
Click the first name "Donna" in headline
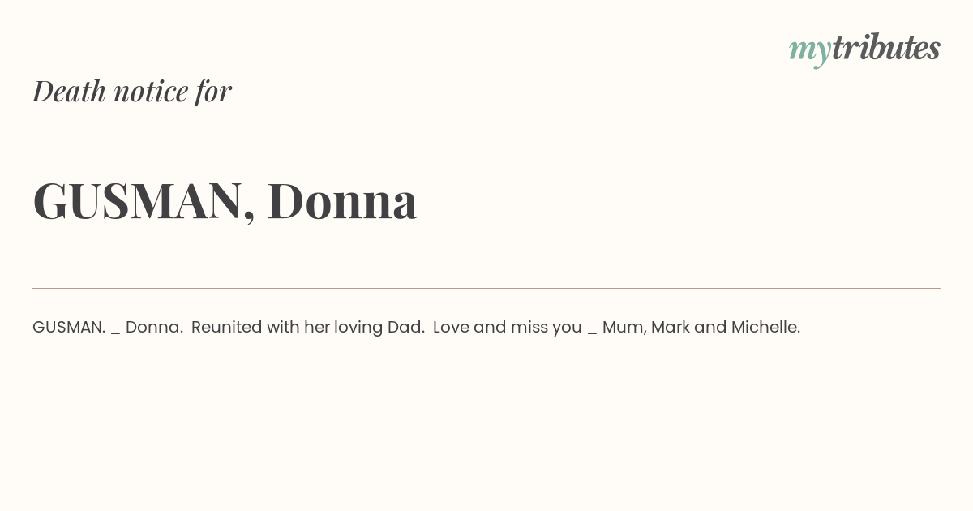click(x=342, y=200)
